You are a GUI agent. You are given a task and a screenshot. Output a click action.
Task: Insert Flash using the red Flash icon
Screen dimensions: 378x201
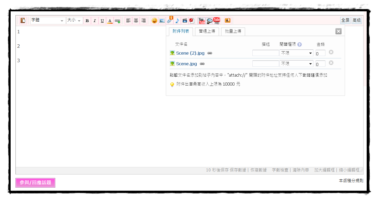192,21
